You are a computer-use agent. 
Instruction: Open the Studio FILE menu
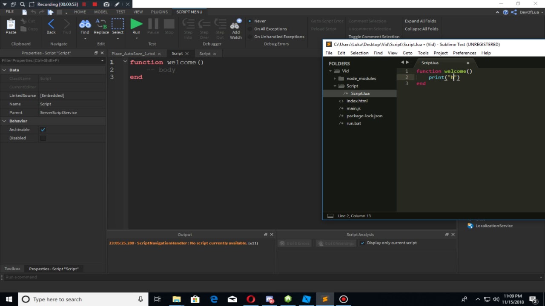point(9,12)
